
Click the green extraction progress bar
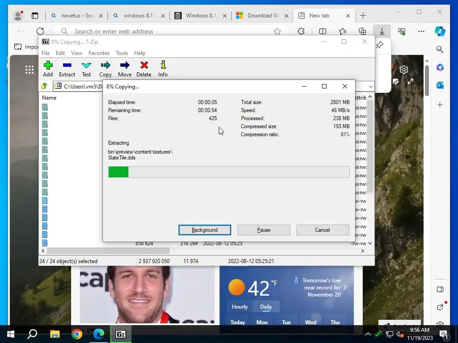tap(229, 172)
